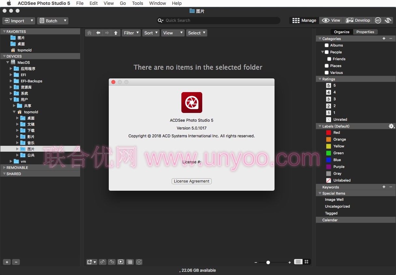396x275 pixels.
Task: Check the Albums category
Action: click(327, 45)
